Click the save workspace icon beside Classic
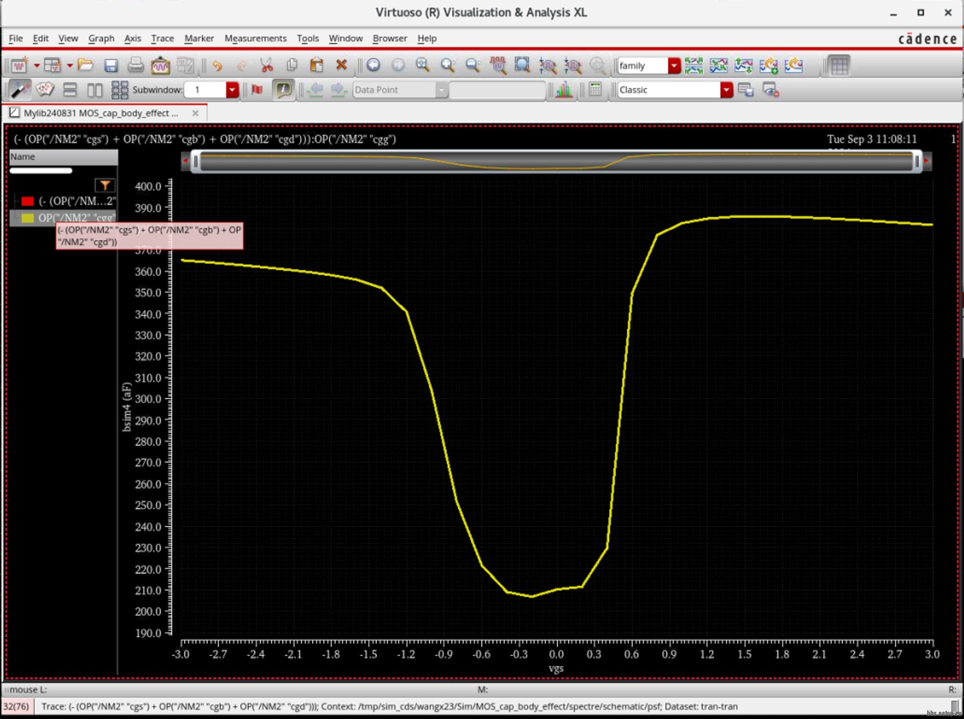The image size is (964, 719). [746, 90]
